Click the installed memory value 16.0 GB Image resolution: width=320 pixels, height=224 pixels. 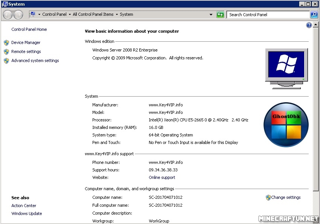(x=156, y=127)
